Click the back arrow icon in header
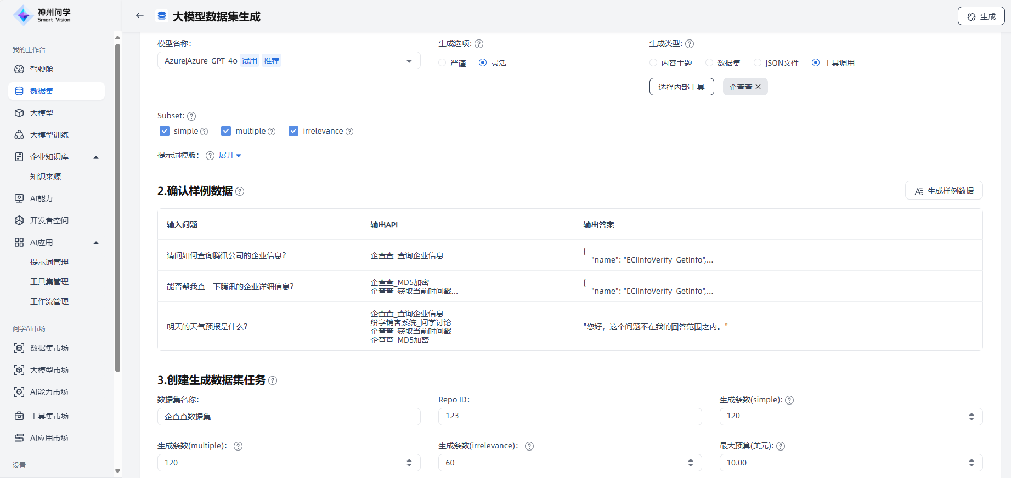The height and width of the screenshot is (478, 1011). point(140,16)
